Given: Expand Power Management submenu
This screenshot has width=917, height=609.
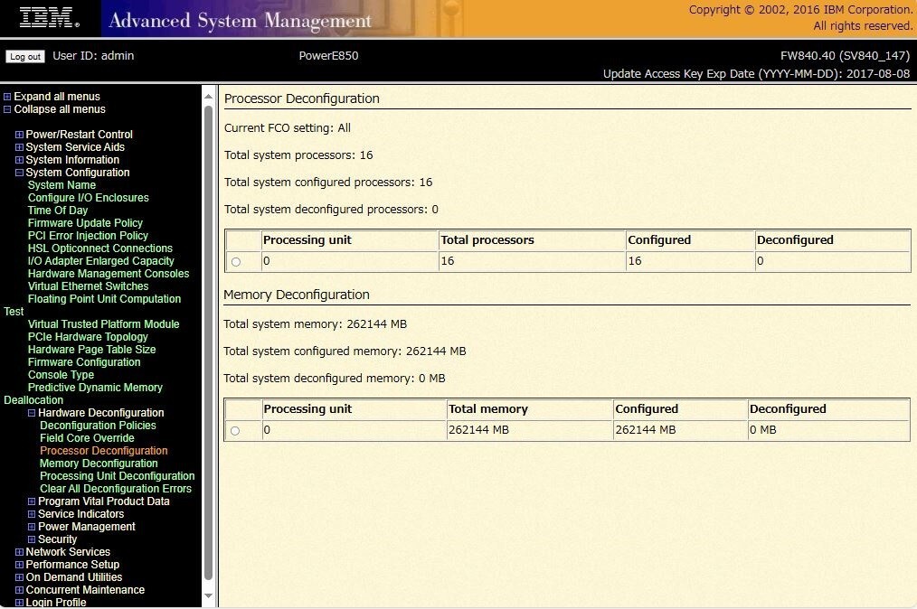Looking at the screenshot, I should [32, 527].
